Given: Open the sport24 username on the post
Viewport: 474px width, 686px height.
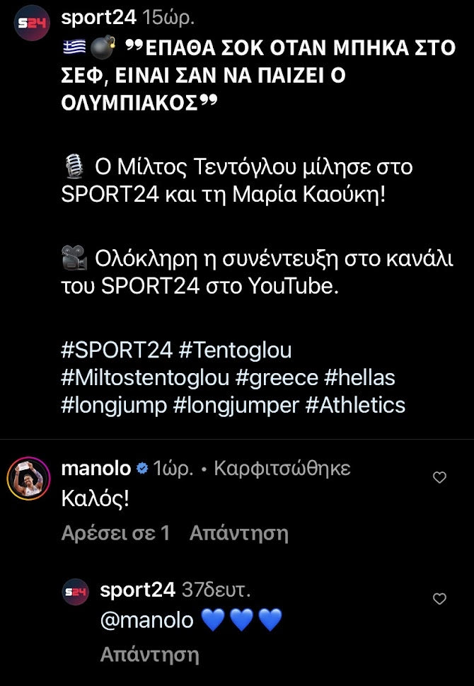Looking at the screenshot, I should [98, 16].
